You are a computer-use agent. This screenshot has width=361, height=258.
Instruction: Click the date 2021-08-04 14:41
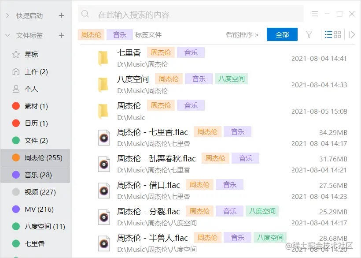tap(319, 58)
